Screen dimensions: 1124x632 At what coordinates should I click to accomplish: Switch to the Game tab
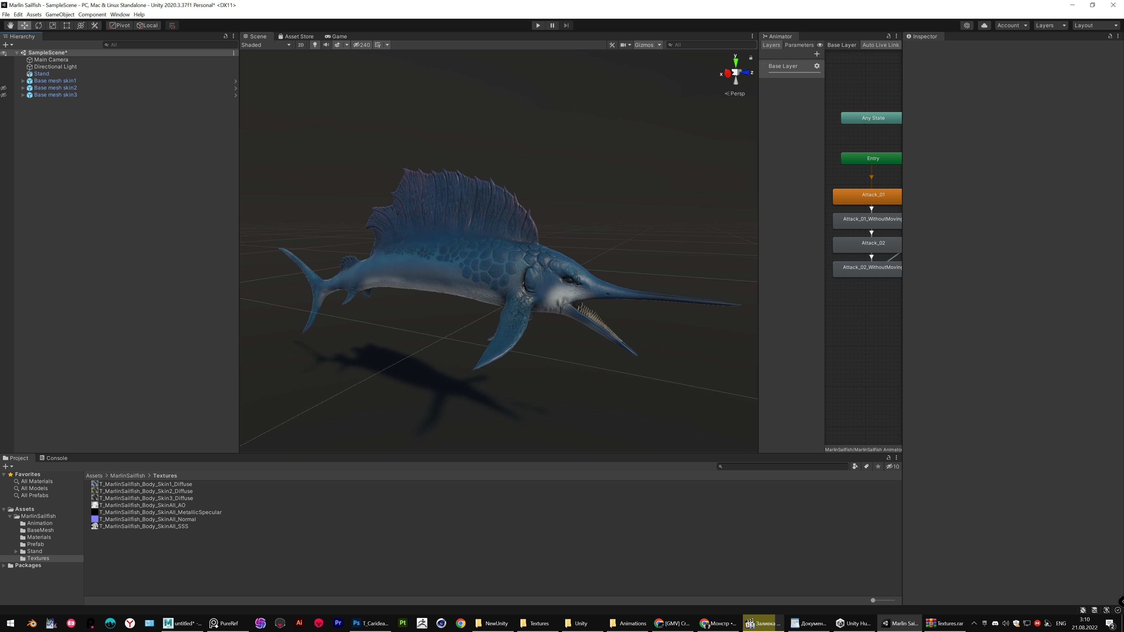pos(335,37)
